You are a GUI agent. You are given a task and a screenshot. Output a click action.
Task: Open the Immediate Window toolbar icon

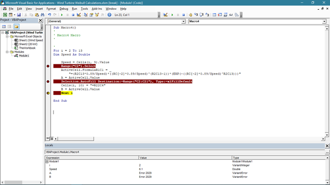tap(220, 15)
